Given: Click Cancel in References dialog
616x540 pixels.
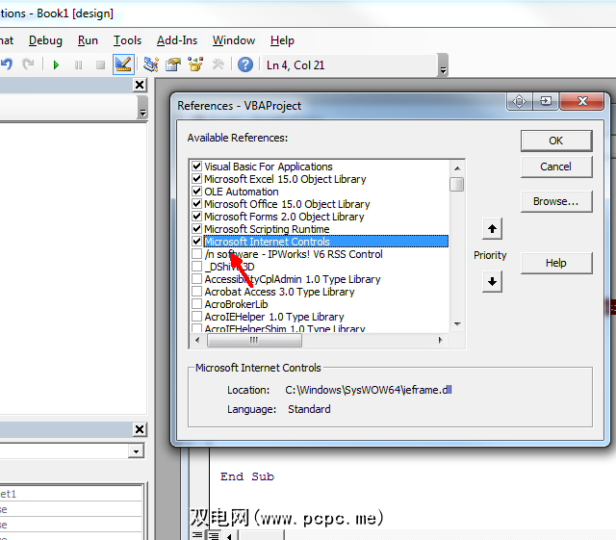Looking at the screenshot, I should tap(556, 167).
